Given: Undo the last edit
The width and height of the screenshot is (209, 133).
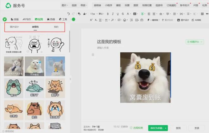Looking at the screenshot, I should (x=68, y=14).
